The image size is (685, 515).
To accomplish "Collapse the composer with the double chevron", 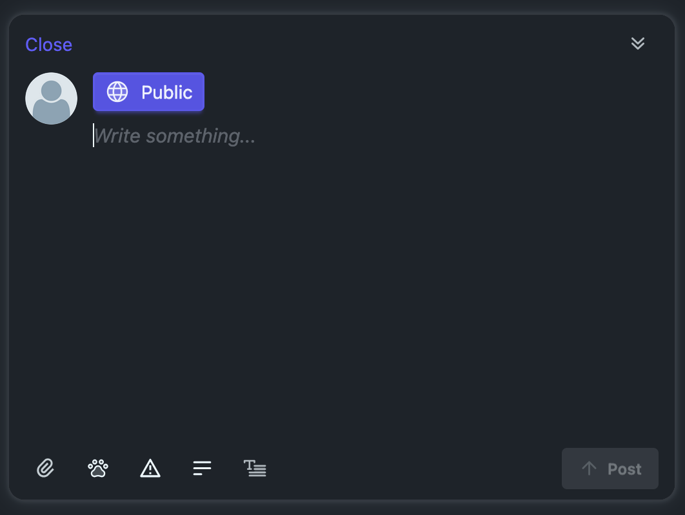I will click(x=638, y=43).
